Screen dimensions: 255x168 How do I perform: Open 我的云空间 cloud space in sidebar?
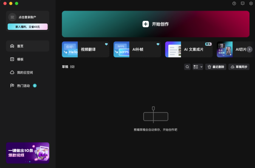coord(28,72)
